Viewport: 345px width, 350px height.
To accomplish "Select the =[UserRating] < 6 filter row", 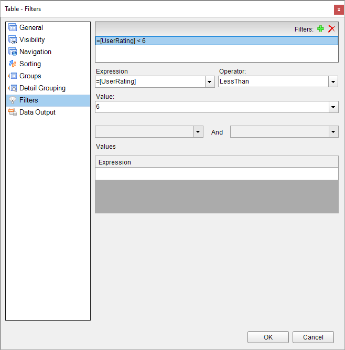I will coord(217,41).
